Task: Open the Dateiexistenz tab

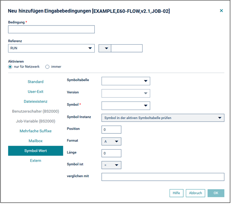Action: coord(36,102)
